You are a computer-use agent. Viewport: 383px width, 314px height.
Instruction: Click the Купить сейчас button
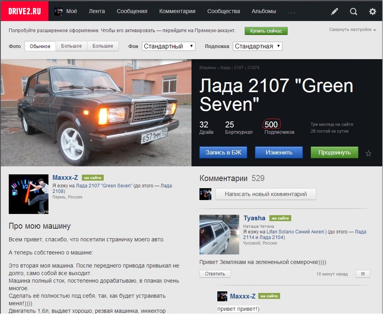[x=266, y=31]
